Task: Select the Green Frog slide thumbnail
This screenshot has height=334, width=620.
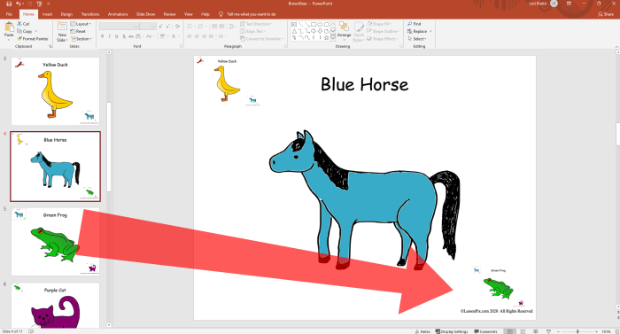Action: [55, 242]
